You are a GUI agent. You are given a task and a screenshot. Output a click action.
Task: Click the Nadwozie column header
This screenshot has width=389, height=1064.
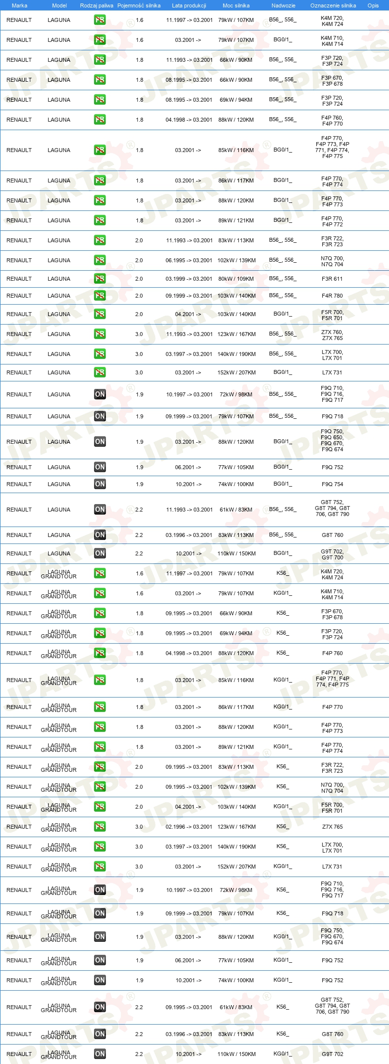(x=283, y=5)
